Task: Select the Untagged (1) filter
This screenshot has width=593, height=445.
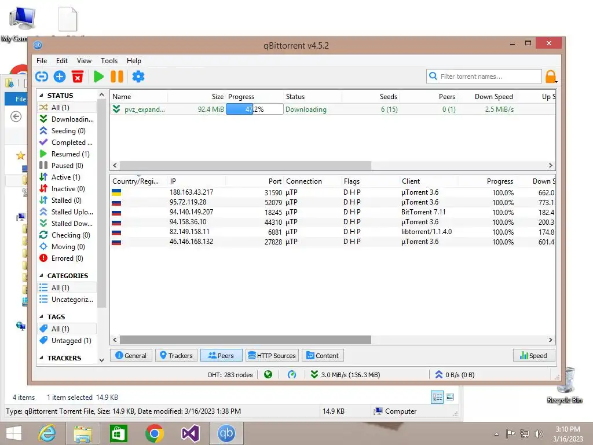Action: (x=67, y=341)
